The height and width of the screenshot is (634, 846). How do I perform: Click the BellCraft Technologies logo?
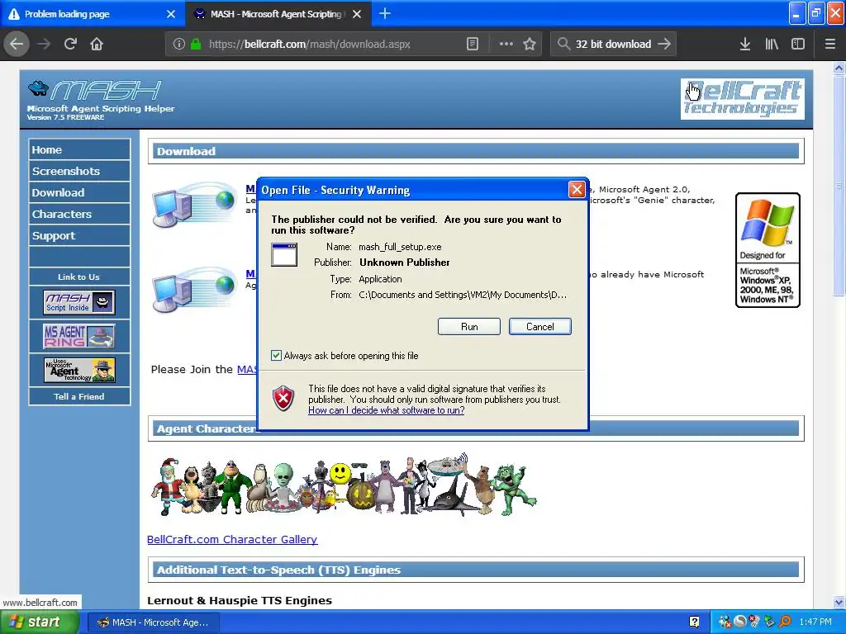pos(743,99)
